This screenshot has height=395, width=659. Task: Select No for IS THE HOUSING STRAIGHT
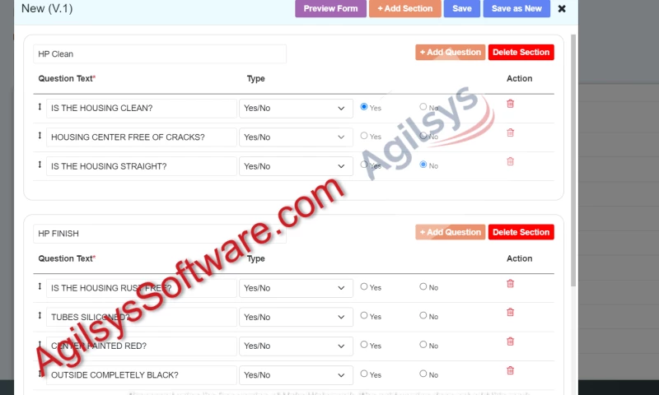click(x=423, y=165)
